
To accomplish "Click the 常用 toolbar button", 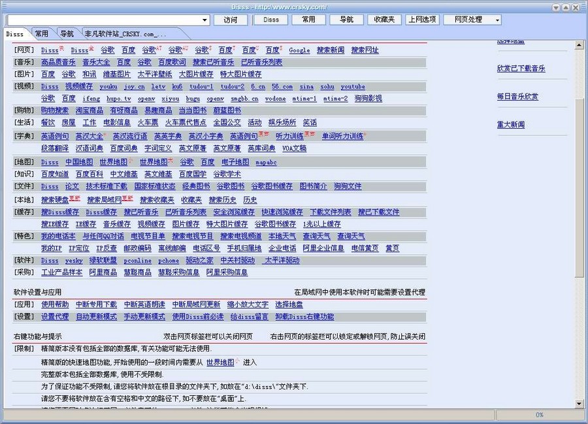I will (x=308, y=20).
